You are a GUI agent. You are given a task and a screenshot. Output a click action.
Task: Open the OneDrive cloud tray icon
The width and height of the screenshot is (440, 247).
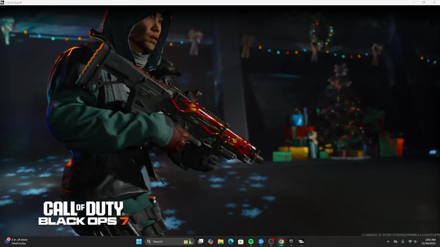(395, 242)
